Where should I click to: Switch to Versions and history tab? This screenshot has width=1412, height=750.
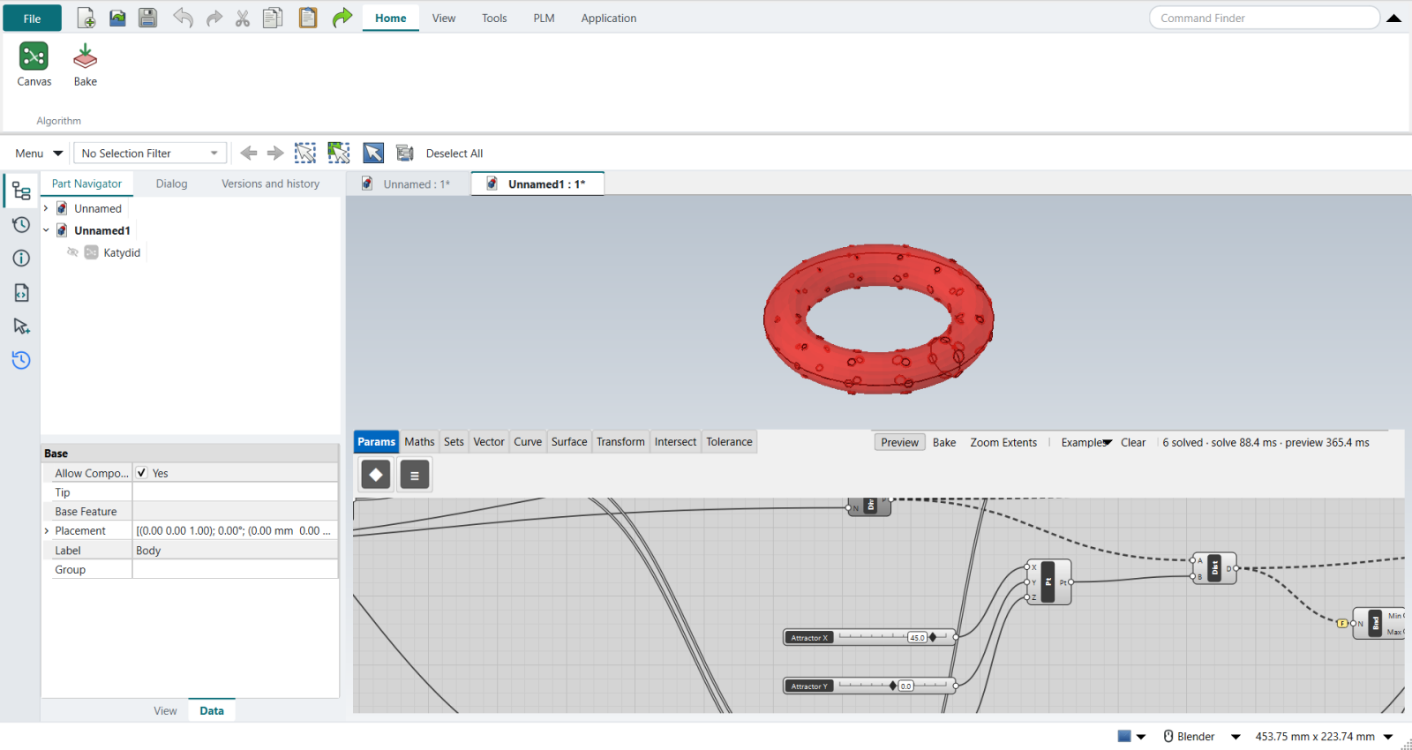pos(270,184)
